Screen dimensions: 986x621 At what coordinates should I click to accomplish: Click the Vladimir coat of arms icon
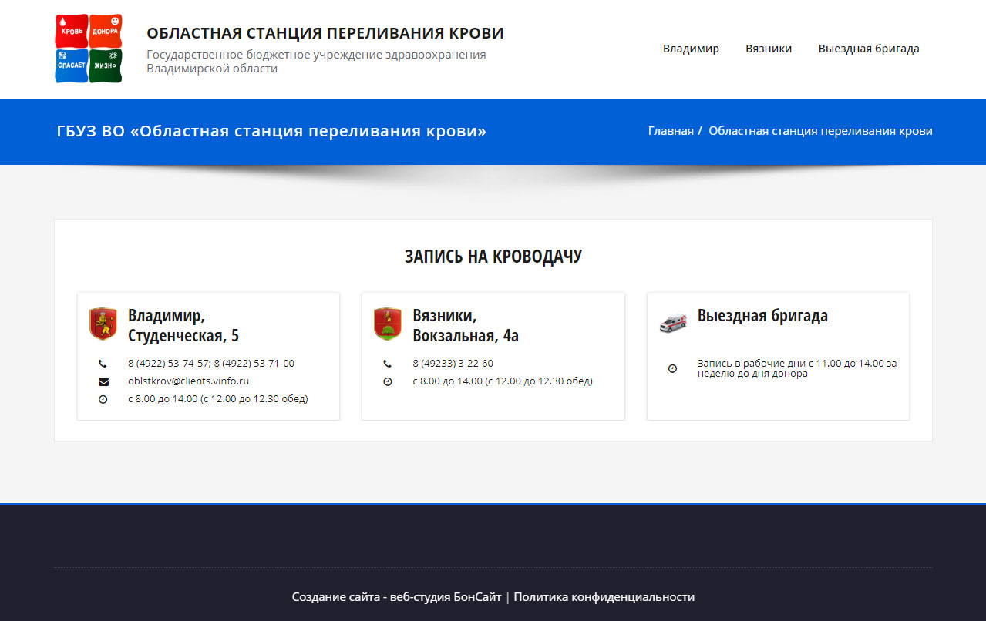(103, 324)
